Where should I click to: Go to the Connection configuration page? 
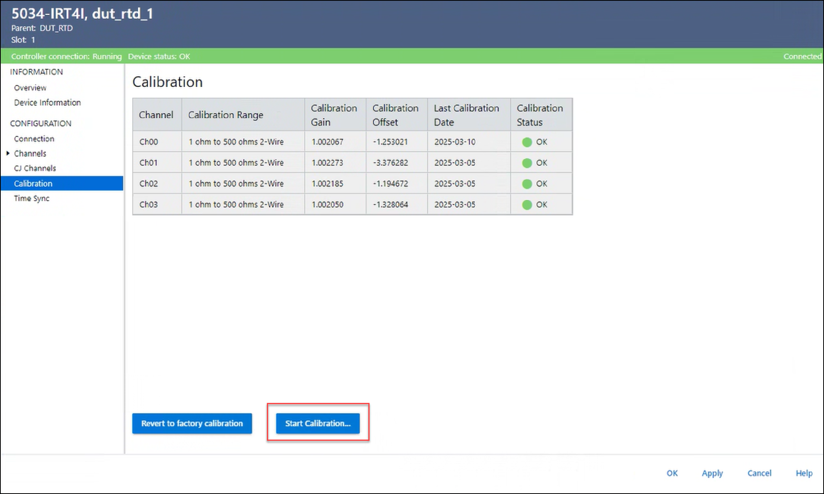pos(34,139)
